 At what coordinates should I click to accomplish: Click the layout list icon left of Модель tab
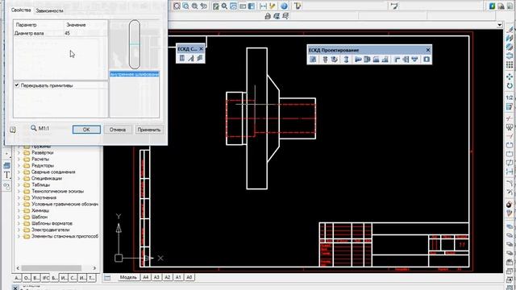107,277
